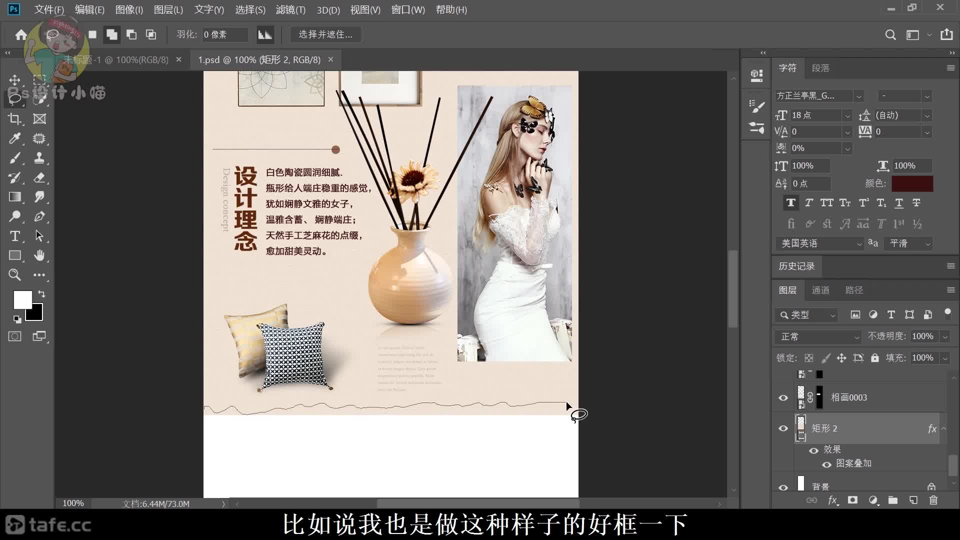The height and width of the screenshot is (540, 960).
Task: Select the Frame tool
Action: 39,118
